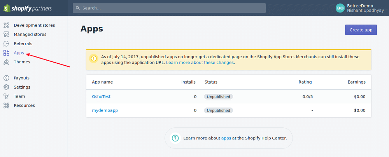Screen dimensions: 389x157
Task: Click the Resources lifebuoy icon
Action: 7,106
